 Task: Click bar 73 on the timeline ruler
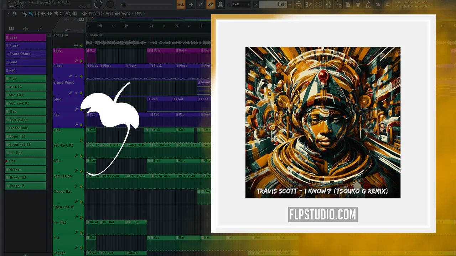(x=151, y=26)
